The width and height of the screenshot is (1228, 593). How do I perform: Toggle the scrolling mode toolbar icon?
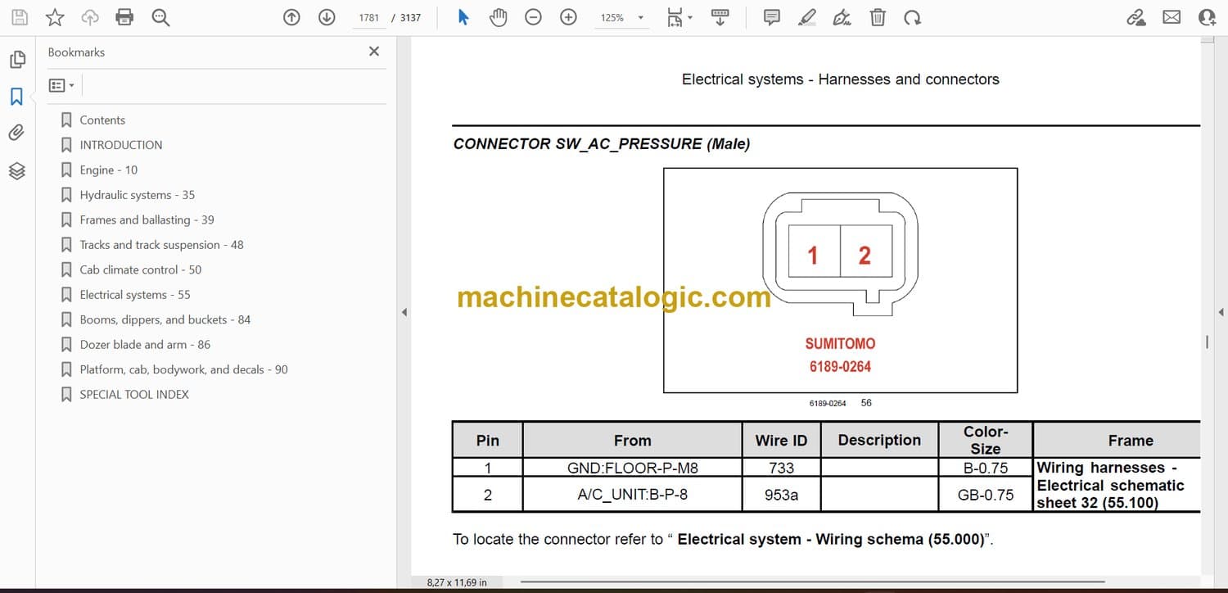720,17
